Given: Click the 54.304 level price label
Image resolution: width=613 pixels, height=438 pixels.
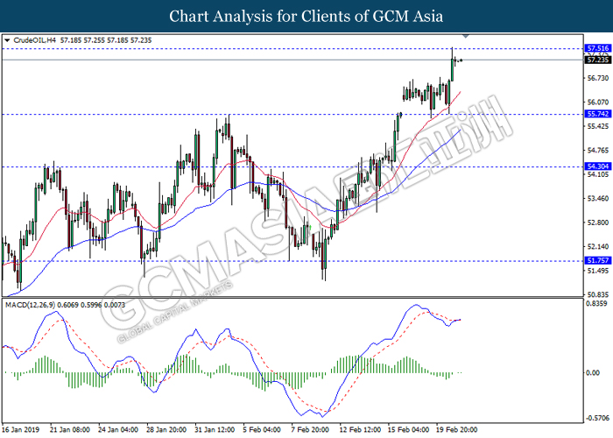Looking at the screenshot, I should (598, 166).
